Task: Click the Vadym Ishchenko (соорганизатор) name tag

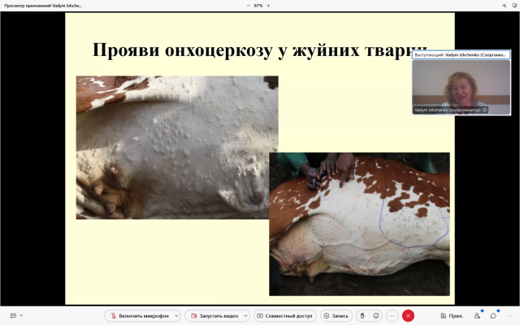Action: (x=450, y=110)
